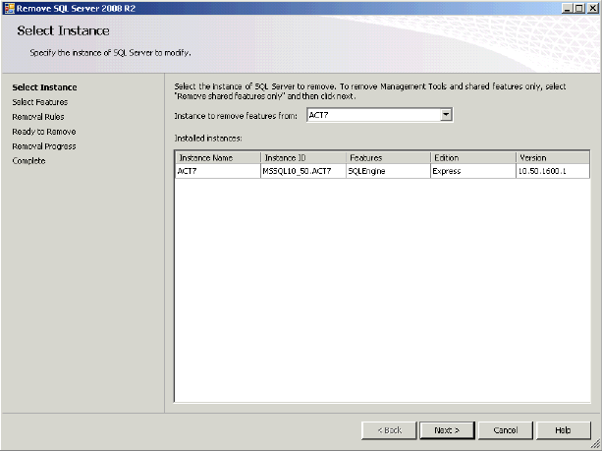This screenshot has width=602, height=451.
Task: Close the Remove SQL Server 2008 R2 window
Action: pos(592,8)
